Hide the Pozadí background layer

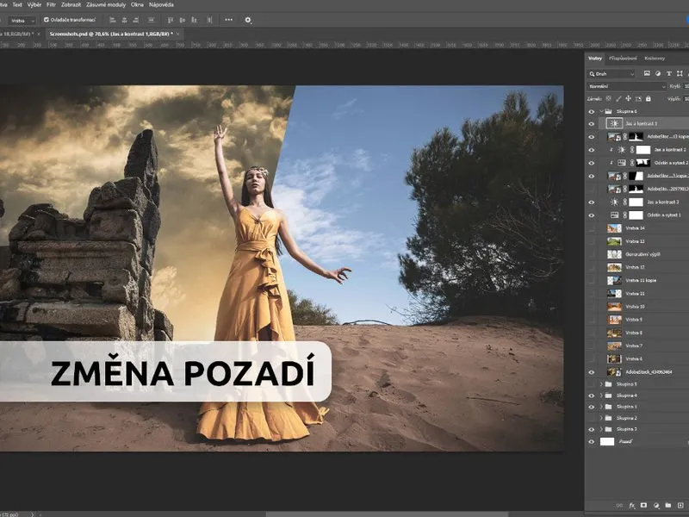pos(592,442)
